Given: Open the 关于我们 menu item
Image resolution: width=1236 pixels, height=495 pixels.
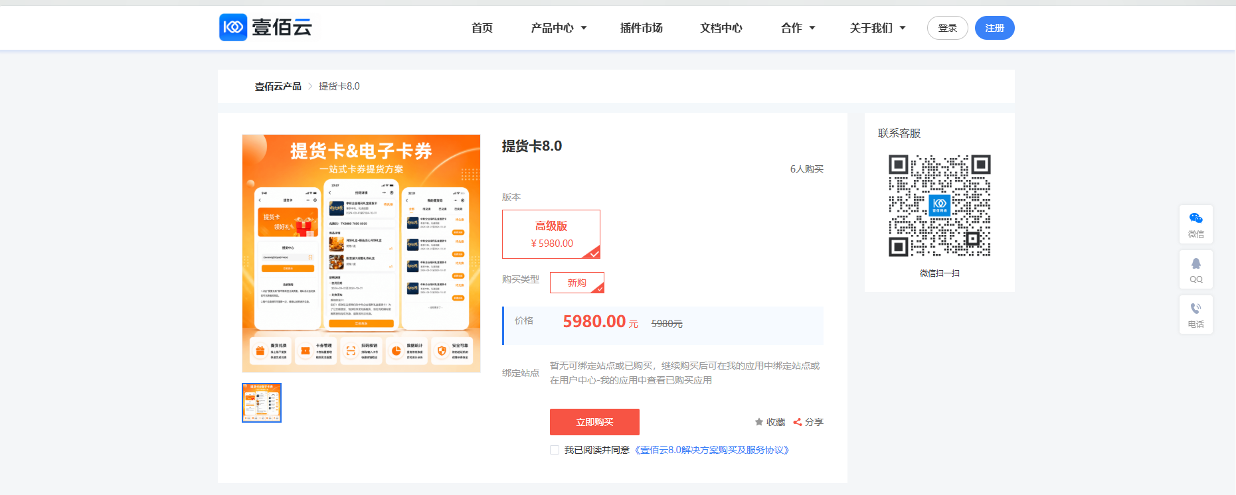Looking at the screenshot, I should (x=871, y=28).
